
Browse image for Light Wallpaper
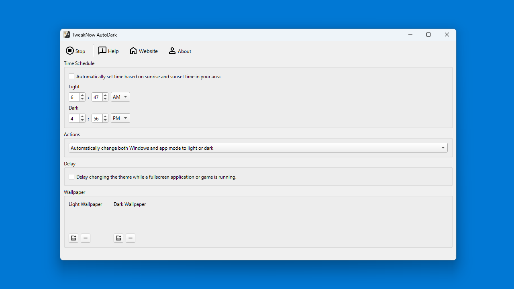73,238
